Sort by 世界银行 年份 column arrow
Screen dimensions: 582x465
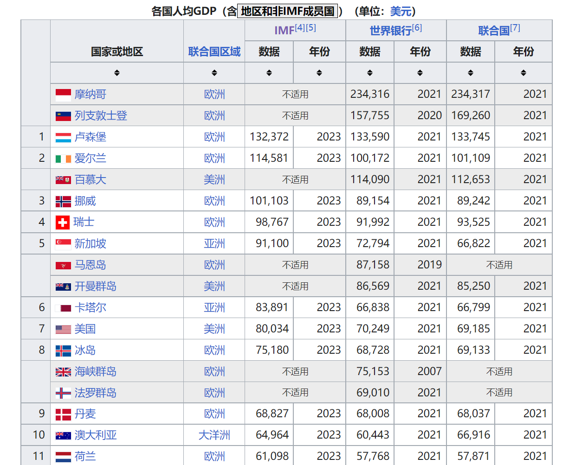point(420,73)
